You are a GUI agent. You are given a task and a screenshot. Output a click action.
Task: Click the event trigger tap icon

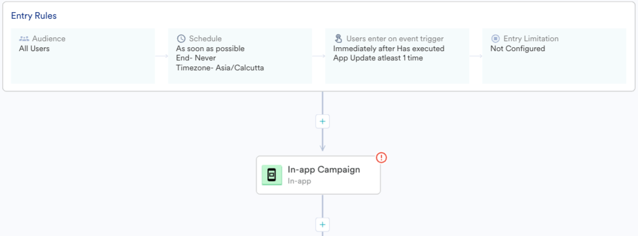tap(338, 38)
